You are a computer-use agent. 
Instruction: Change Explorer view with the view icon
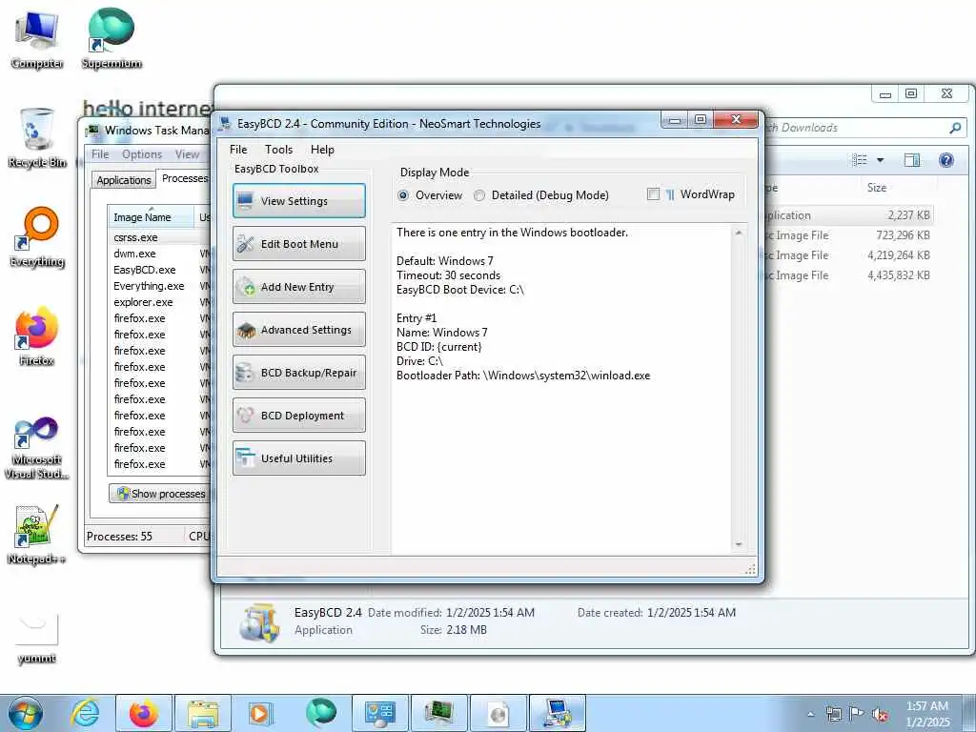(x=860, y=160)
